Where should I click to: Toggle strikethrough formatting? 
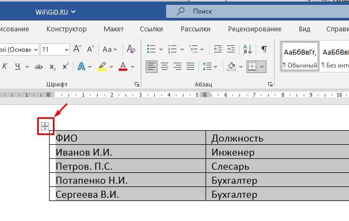(39, 66)
